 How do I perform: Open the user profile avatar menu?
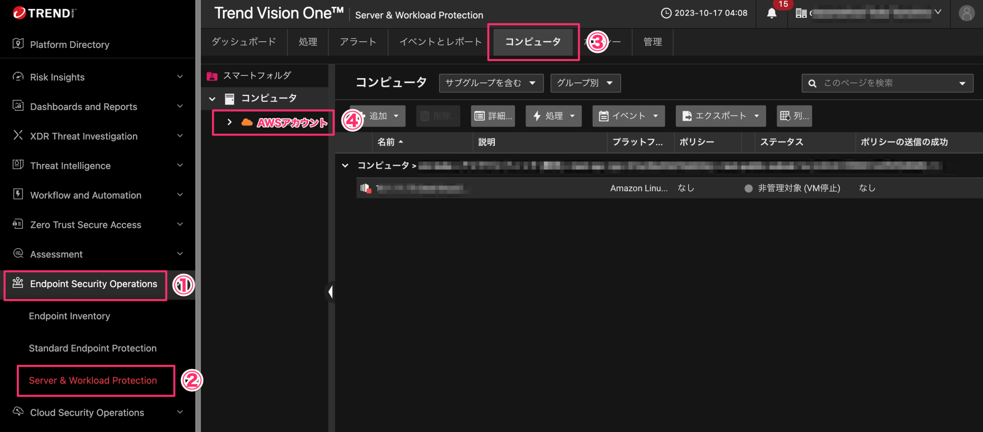(x=966, y=13)
